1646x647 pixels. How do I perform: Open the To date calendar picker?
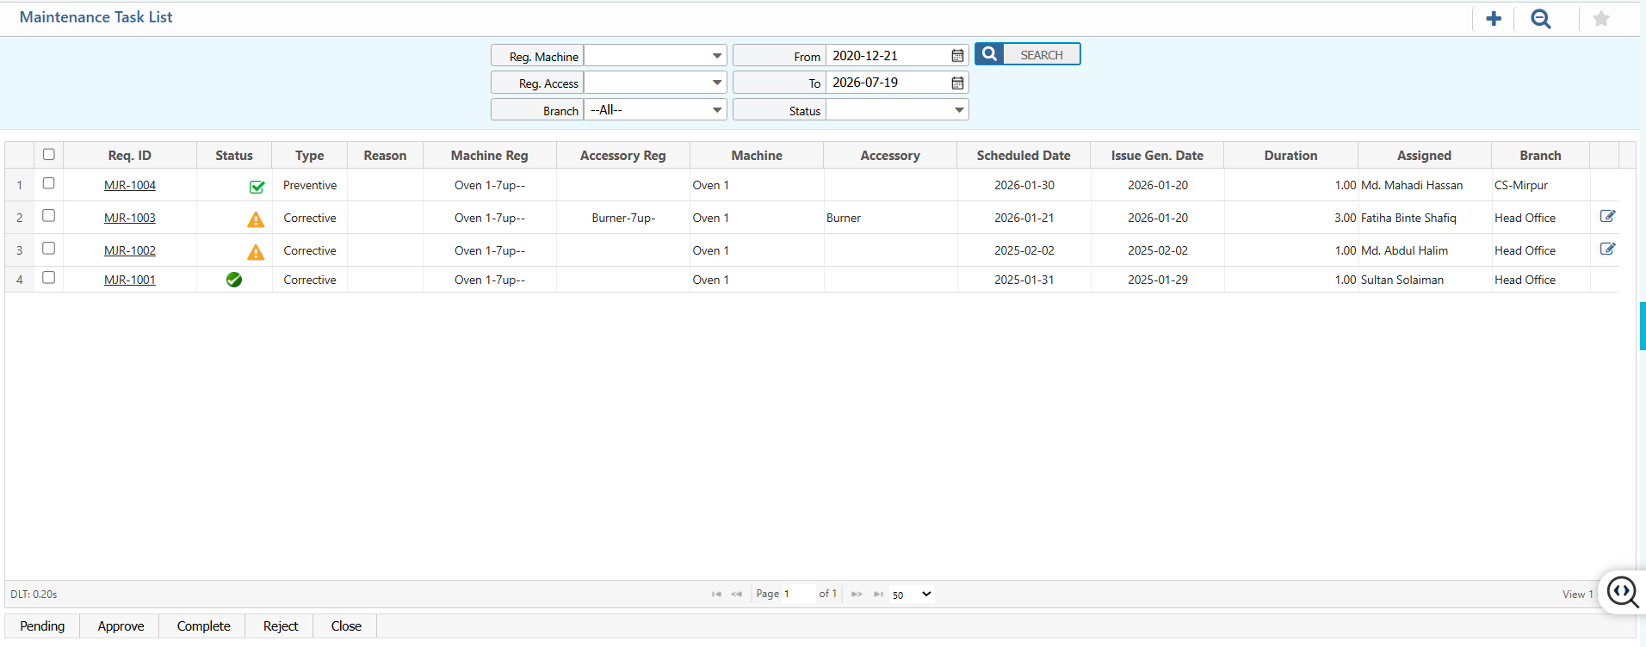click(957, 83)
